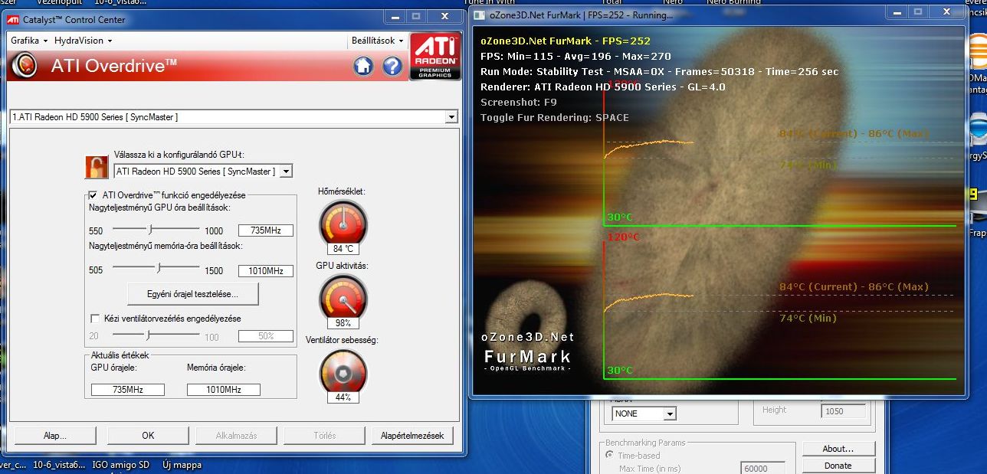
Task: Click the FurMark FPS=252 overlay text
Action: pyautogui.click(x=566, y=41)
